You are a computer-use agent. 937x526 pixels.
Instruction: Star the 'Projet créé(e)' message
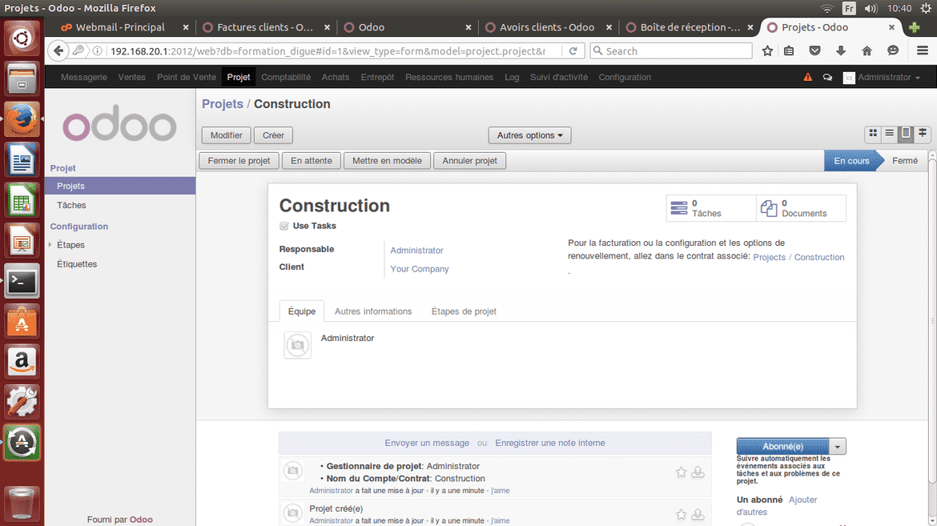point(681,514)
